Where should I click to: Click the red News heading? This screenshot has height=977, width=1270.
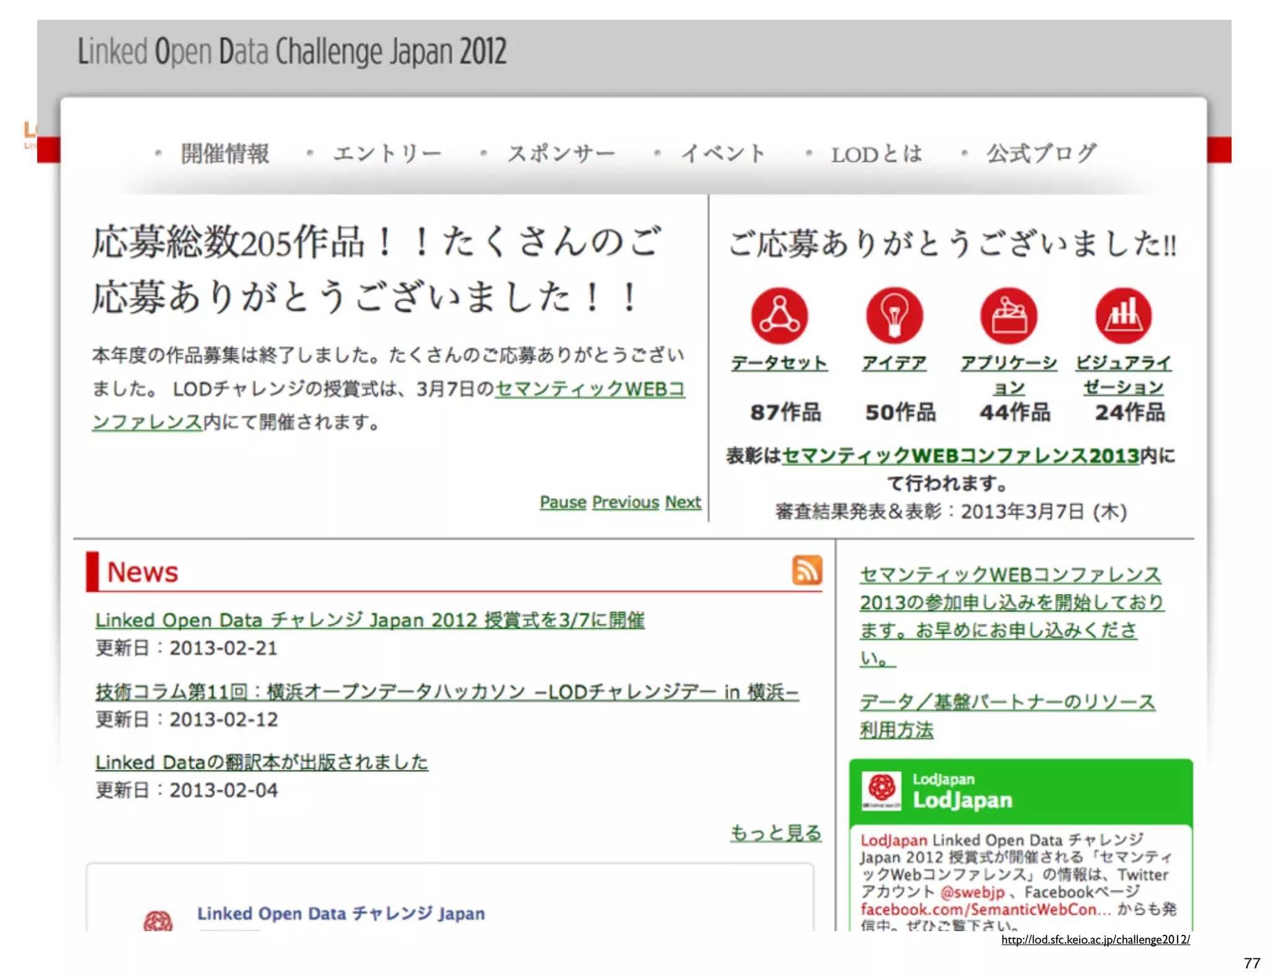click(x=143, y=572)
